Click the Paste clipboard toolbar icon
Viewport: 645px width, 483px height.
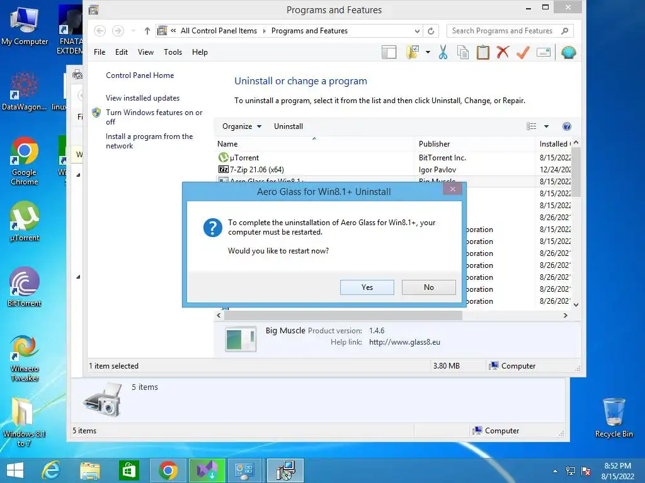483,52
